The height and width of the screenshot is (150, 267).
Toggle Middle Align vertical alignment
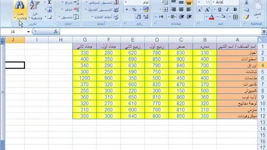pyautogui.click(x=181, y=2)
